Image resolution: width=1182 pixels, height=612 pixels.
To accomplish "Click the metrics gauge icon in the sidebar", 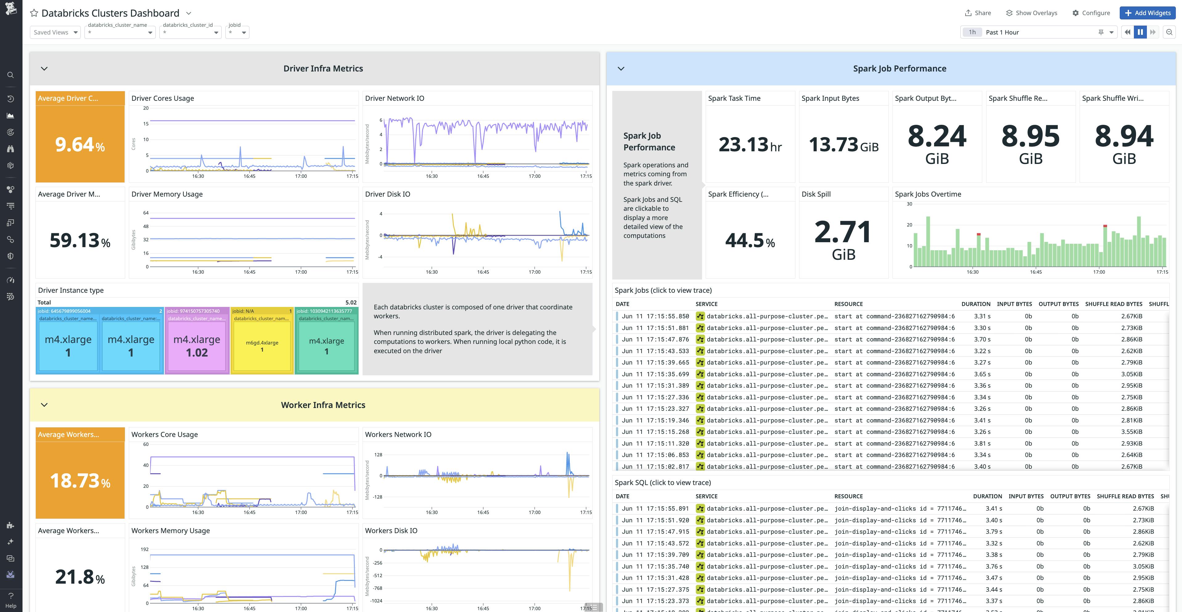I will [10, 279].
